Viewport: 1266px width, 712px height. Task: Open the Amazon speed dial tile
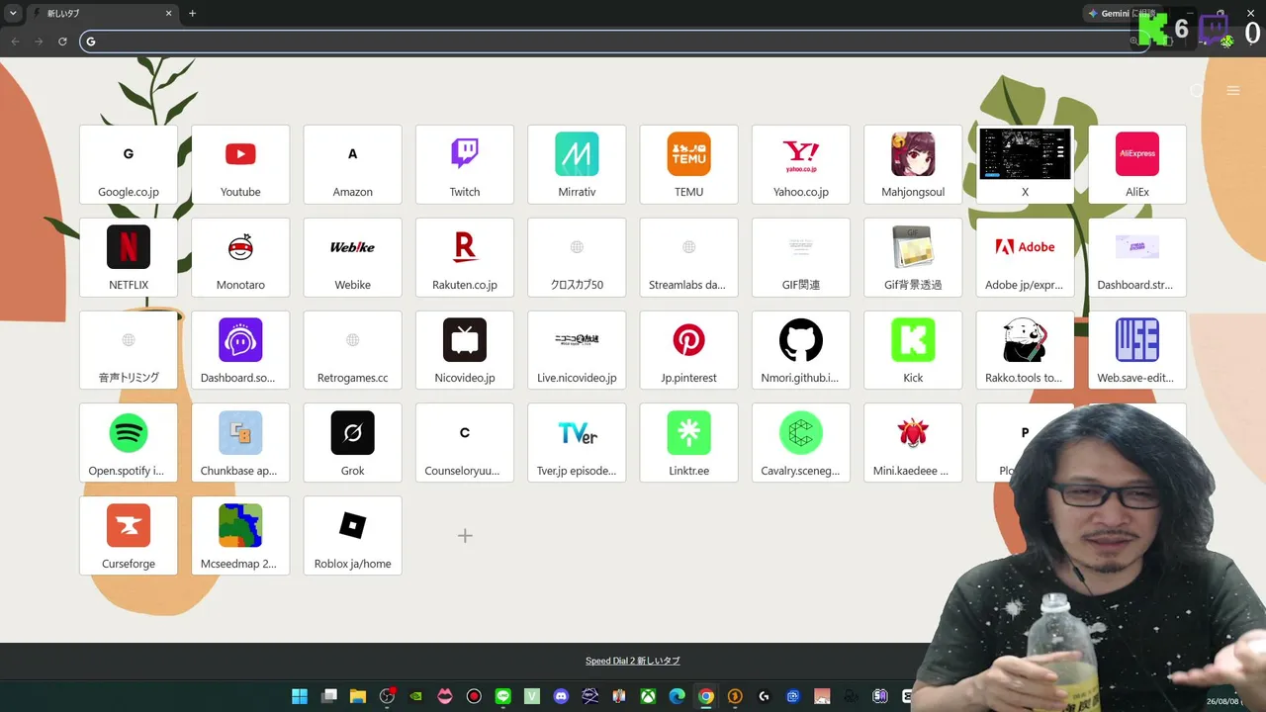coord(353,164)
